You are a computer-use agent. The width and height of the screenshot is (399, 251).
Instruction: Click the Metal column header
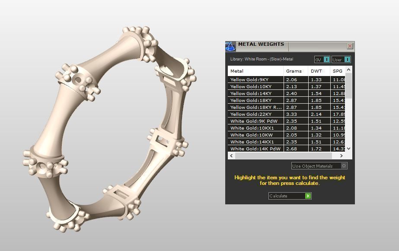255,71
